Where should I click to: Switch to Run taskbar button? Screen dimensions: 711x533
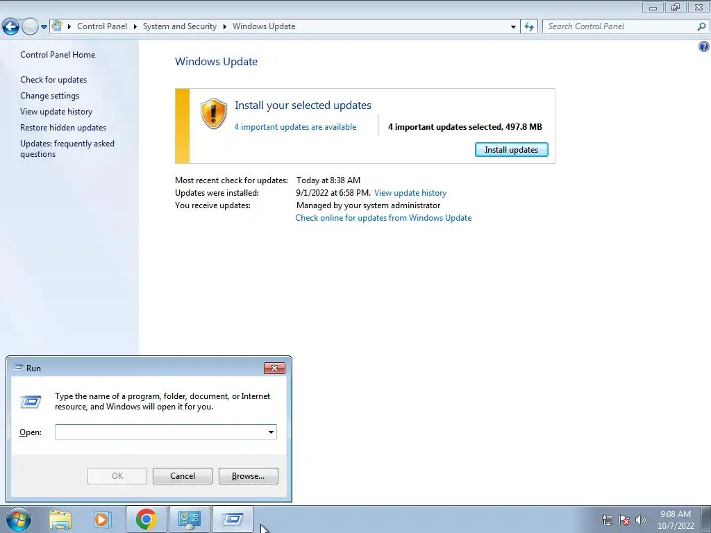click(232, 519)
